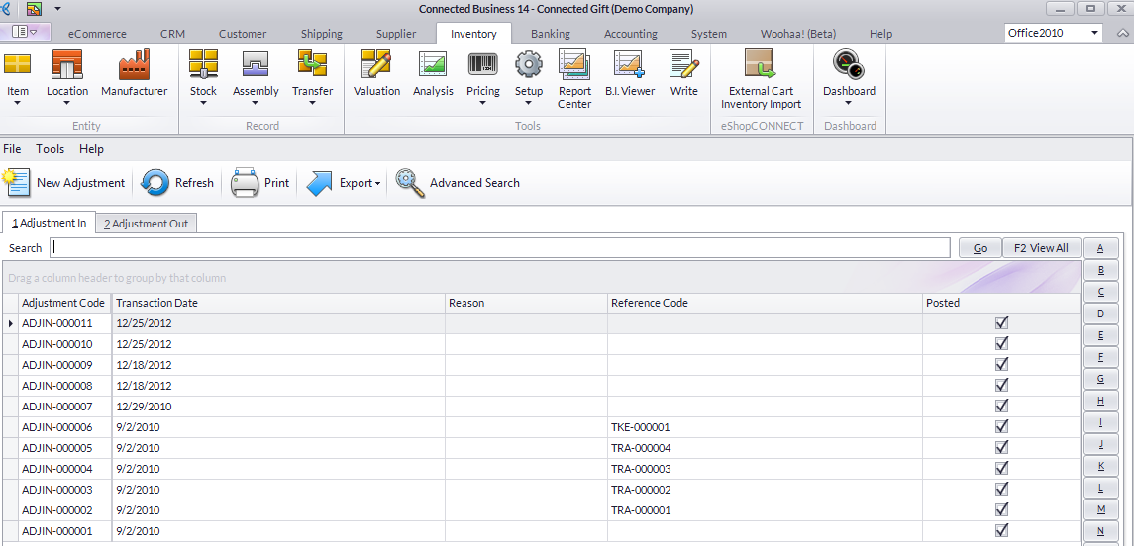Image resolution: width=1134 pixels, height=546 pixels.
Task: Toggle Posted checkbox for ADJIN-000011
Action: point(1001,323)
